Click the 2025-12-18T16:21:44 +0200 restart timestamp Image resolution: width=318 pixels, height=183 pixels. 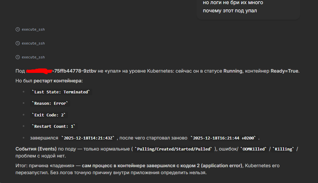[x=224, y=138]
